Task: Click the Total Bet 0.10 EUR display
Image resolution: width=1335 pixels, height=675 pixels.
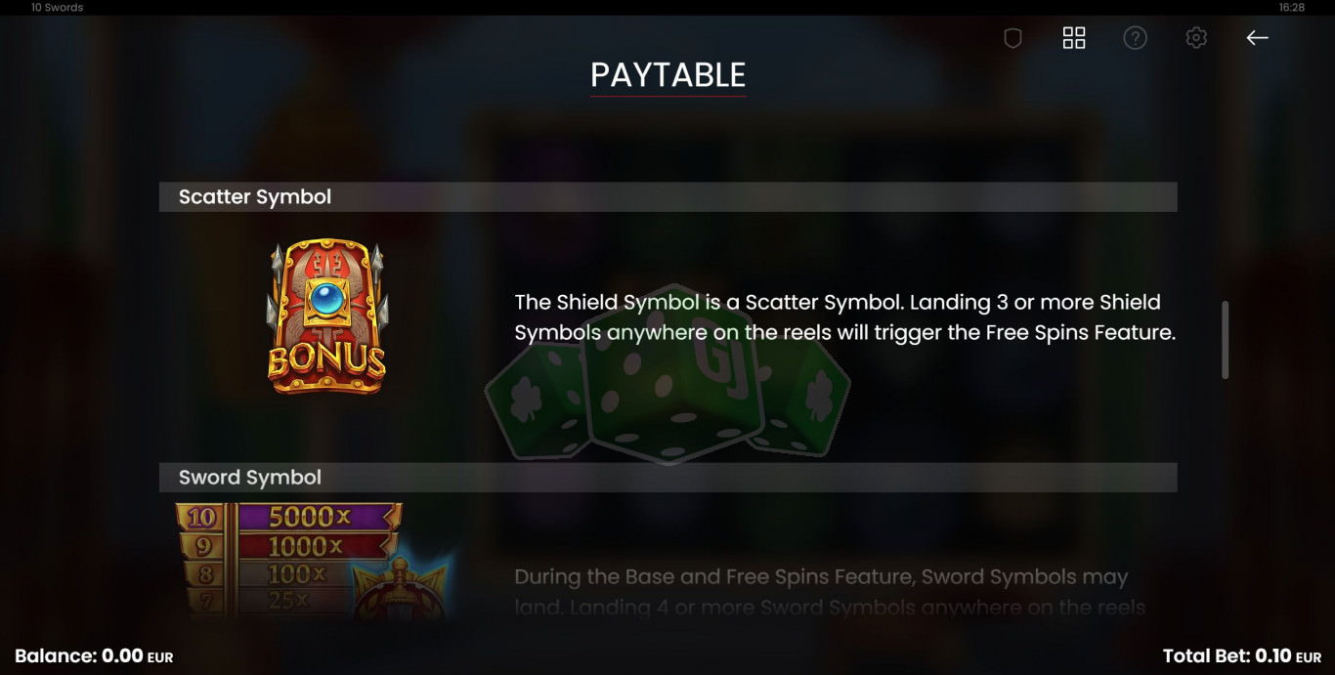Action: click(x=1242, y=656)
